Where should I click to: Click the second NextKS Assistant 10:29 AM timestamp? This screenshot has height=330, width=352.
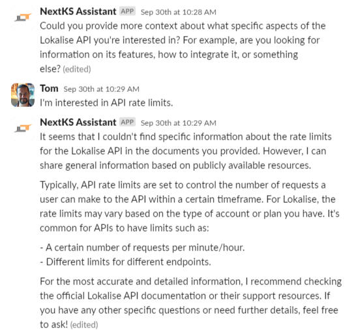pyautogui.click(x=179, y=123)
